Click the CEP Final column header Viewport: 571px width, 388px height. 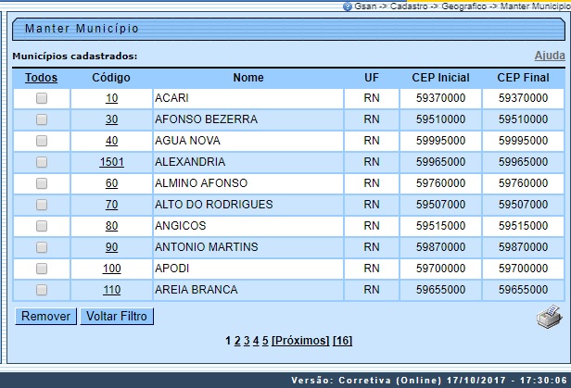tap(524, 78)
